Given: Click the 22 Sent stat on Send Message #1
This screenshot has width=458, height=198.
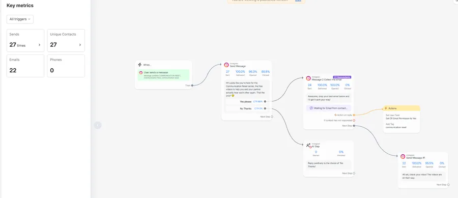Looking at the screenshot, I should 404,165.
